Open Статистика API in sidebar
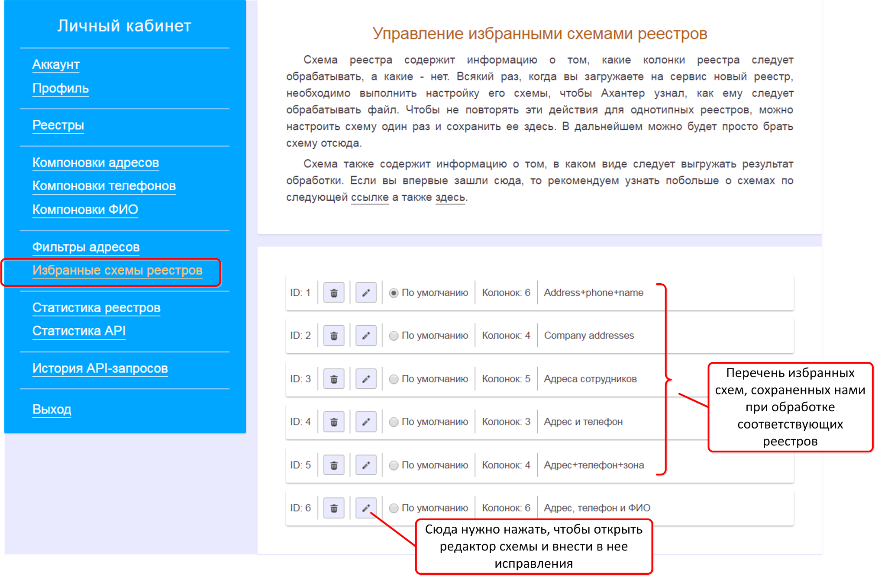Image resolution: width=875 pixels, height=576 pixels. point(79,331)
